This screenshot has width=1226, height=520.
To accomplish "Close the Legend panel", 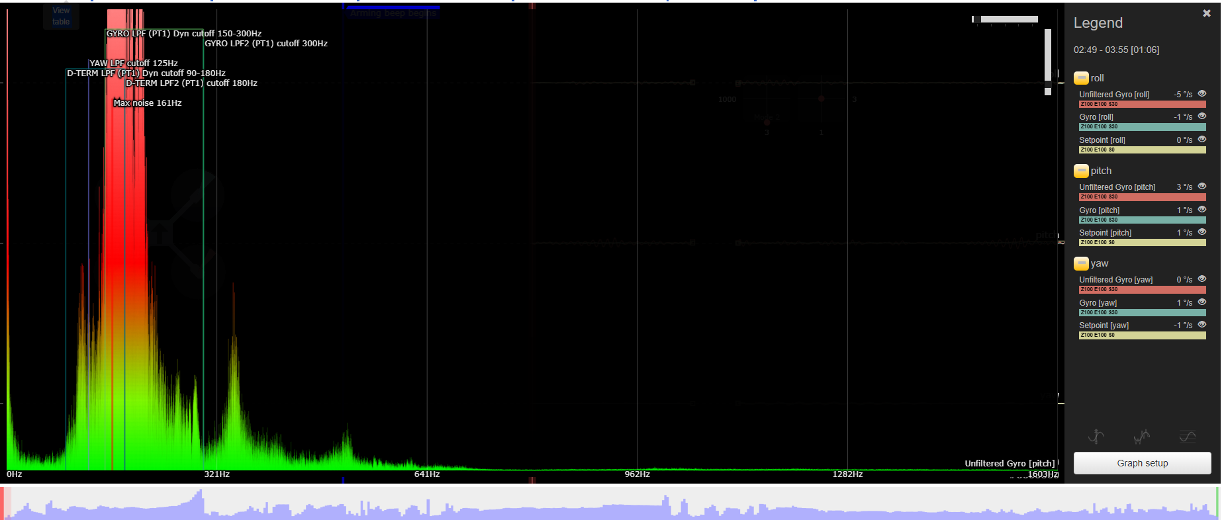I will 1206,13.
